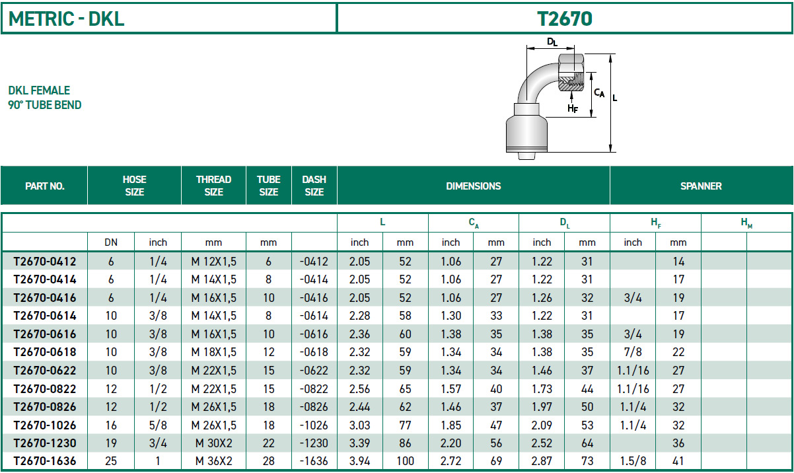The image size is (794, 473).
Task: Click DL inch value "2.87"
Action: tap(542, 461)
